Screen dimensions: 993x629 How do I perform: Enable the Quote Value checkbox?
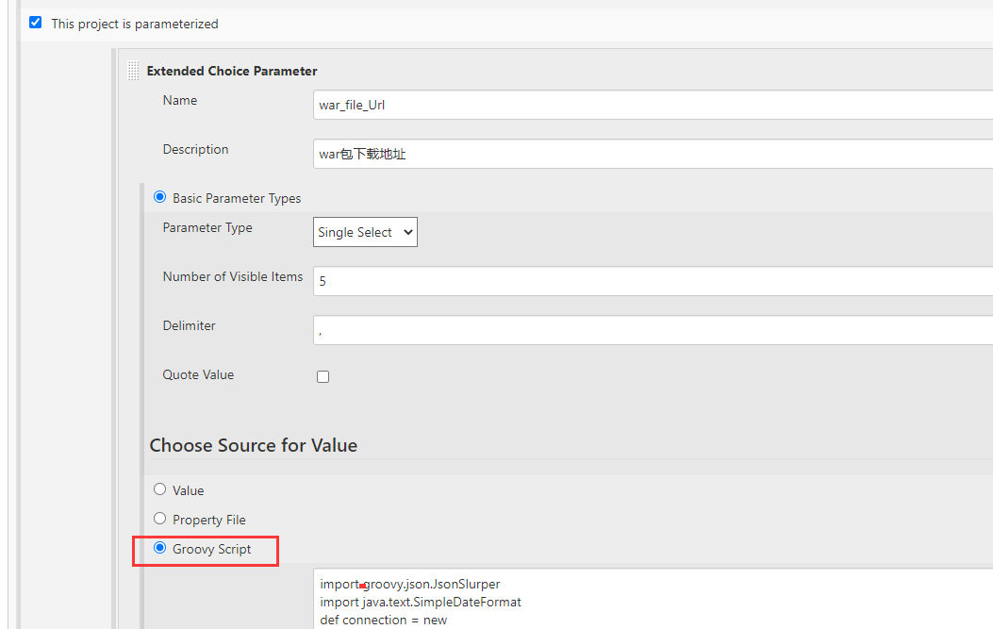(323, 376)
